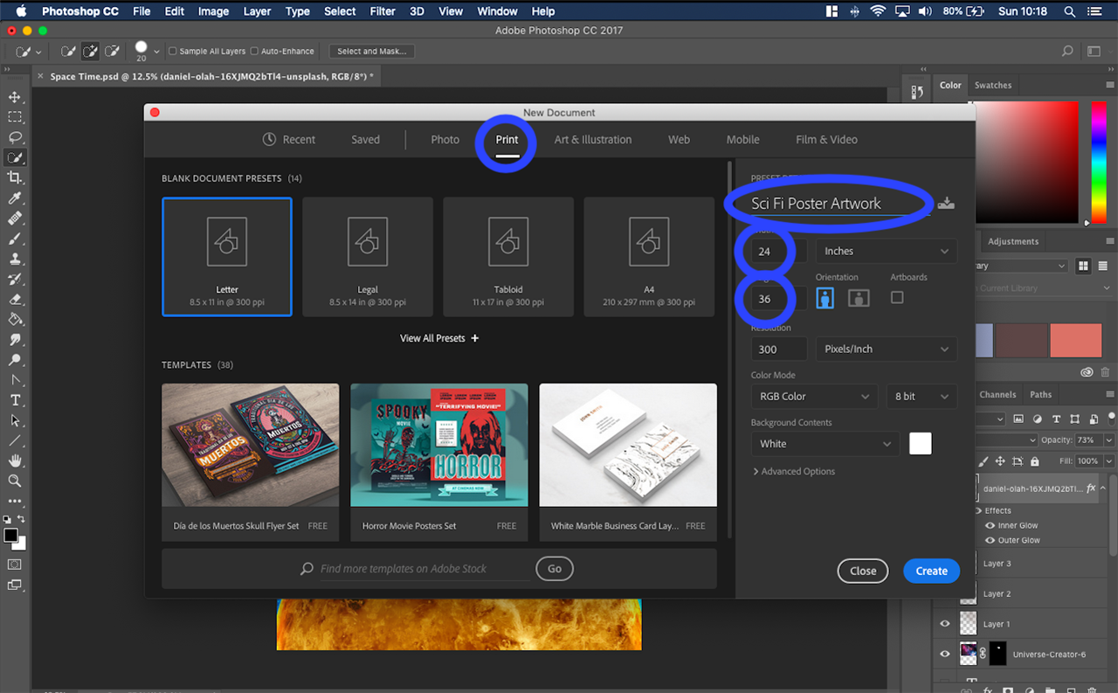The height and width of the screenshot is (693, 1118).
Task: Switch to the Swatches panel tab
Action: (x=993, y=86)
